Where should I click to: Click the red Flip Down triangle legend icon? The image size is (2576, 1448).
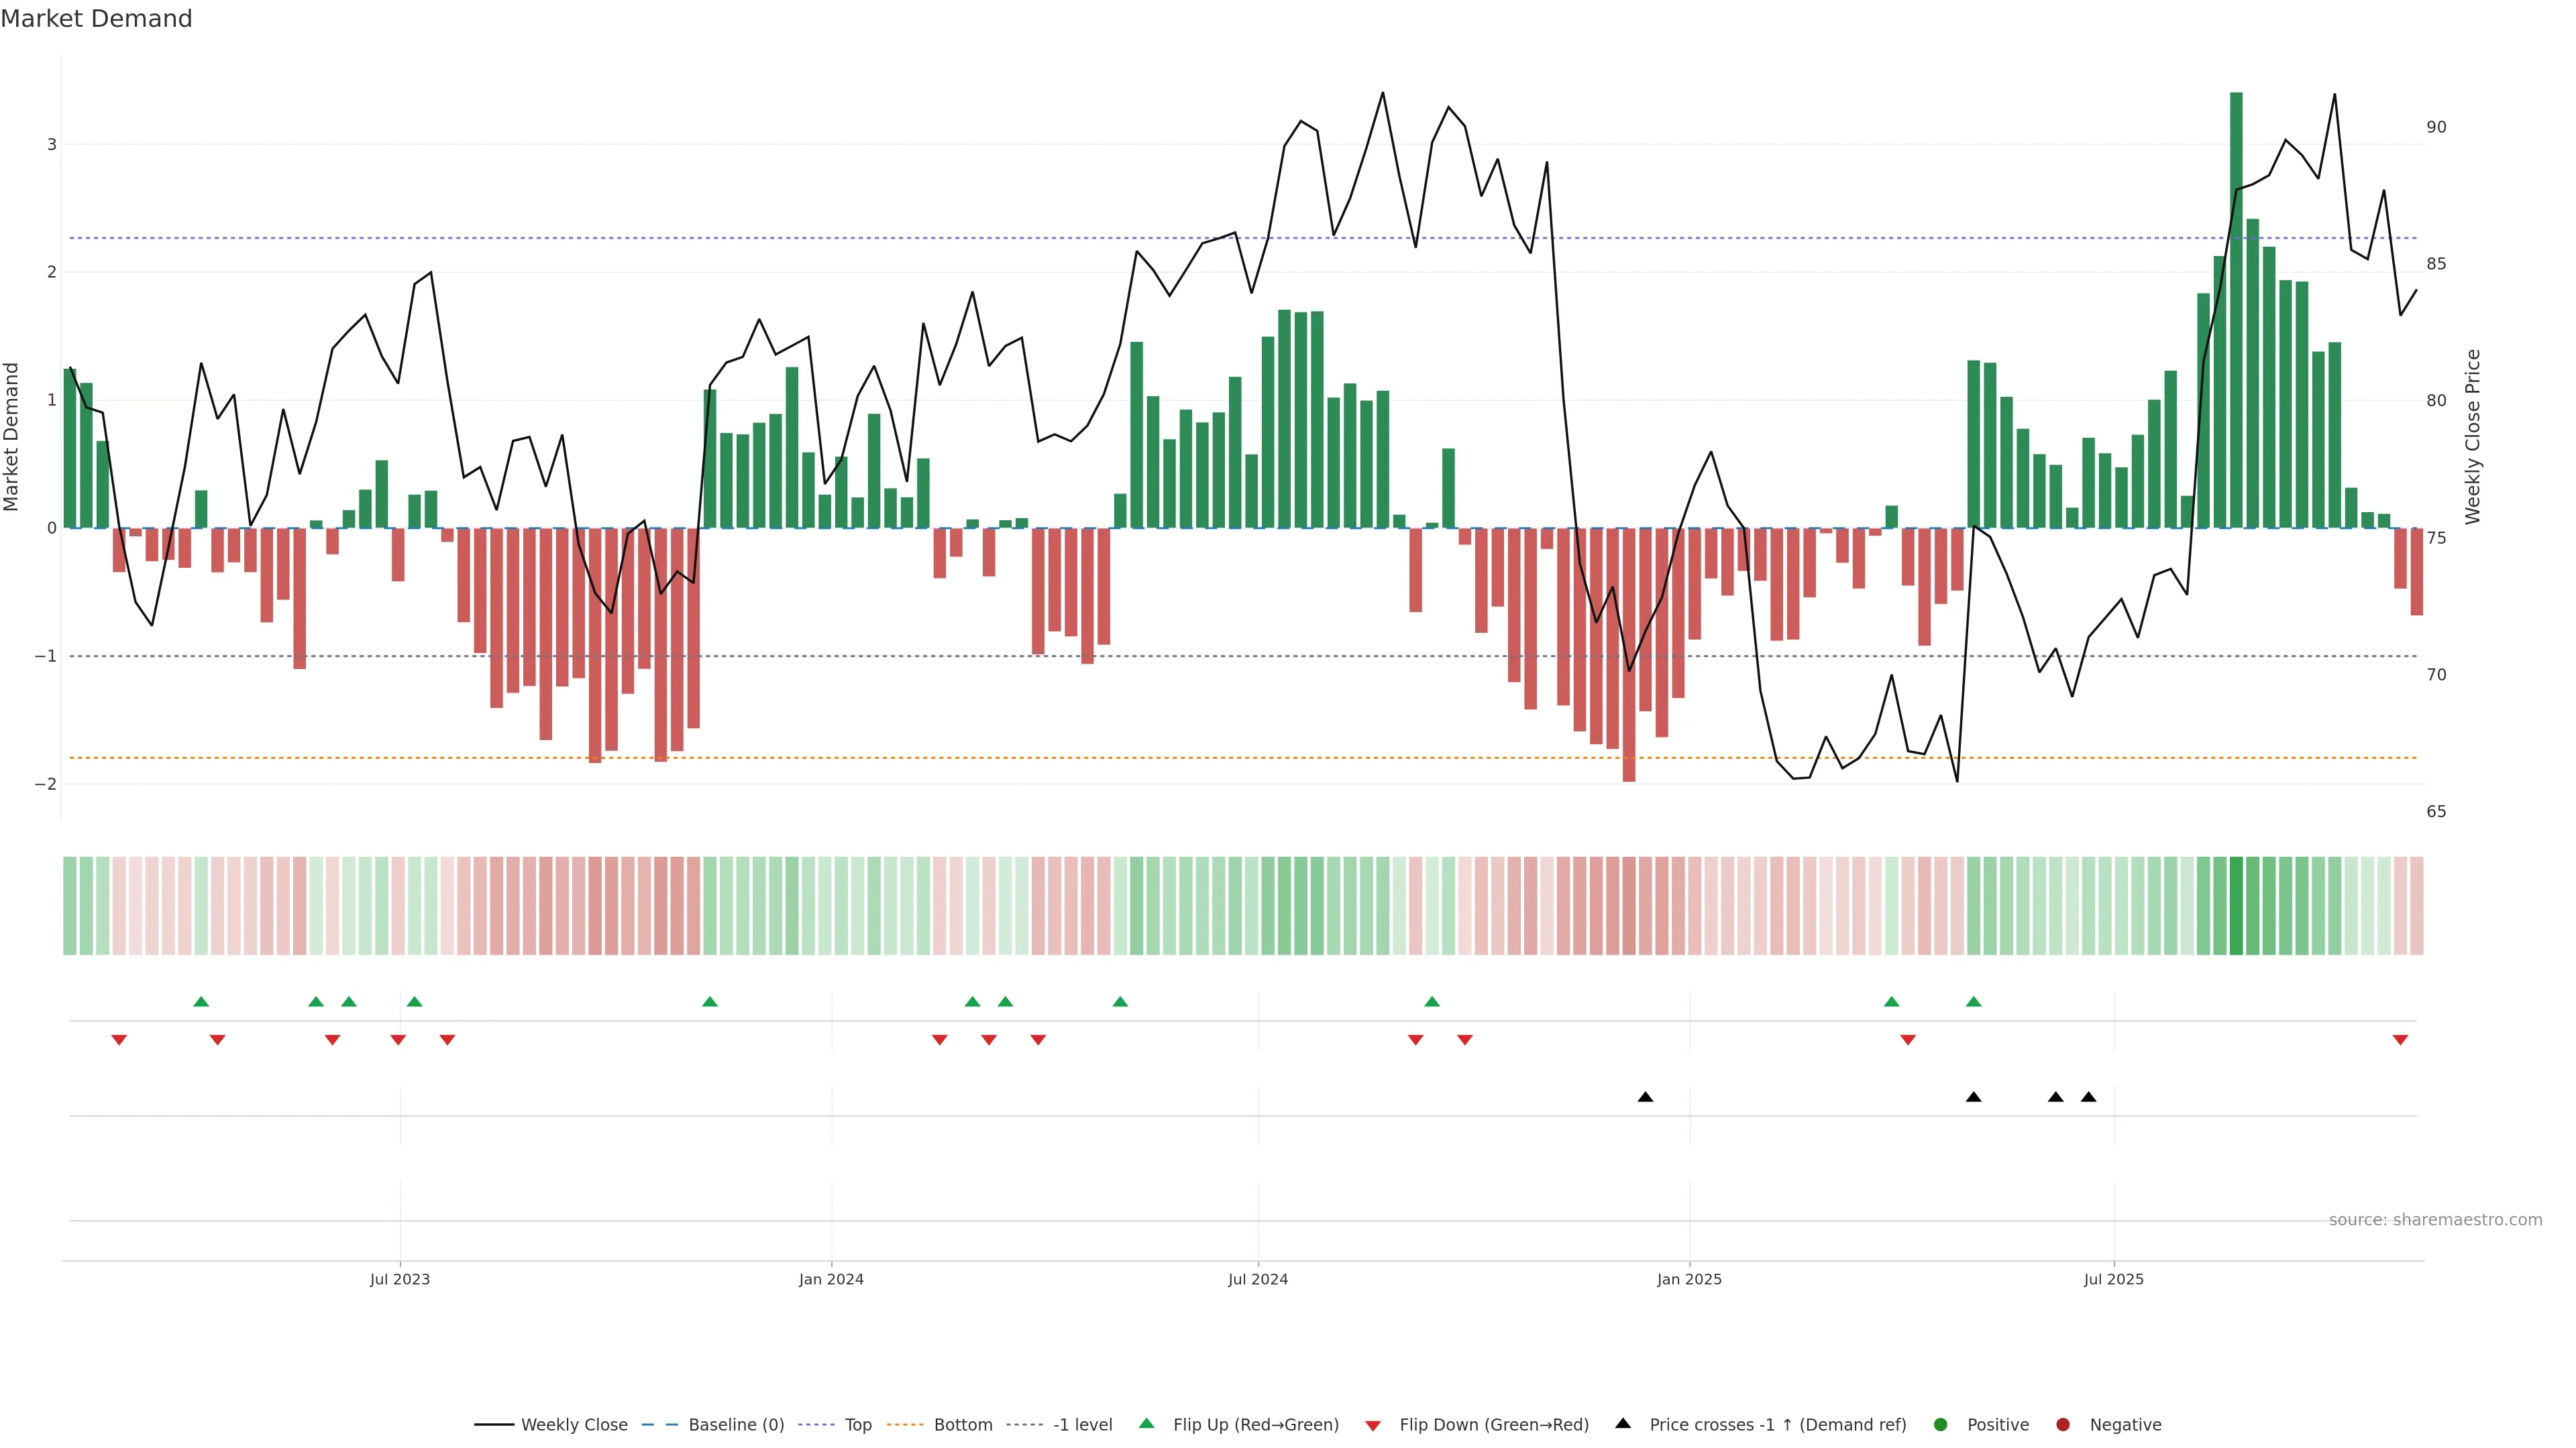click(1373, 1425)
